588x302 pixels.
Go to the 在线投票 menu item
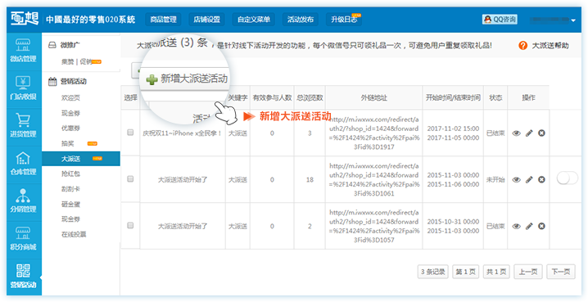click(x=74, y=235)
